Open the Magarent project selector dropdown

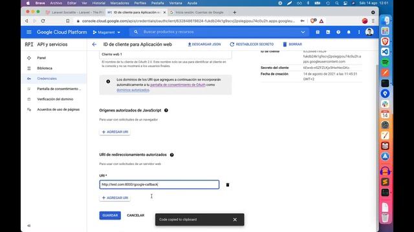click(x=106, y=32)
